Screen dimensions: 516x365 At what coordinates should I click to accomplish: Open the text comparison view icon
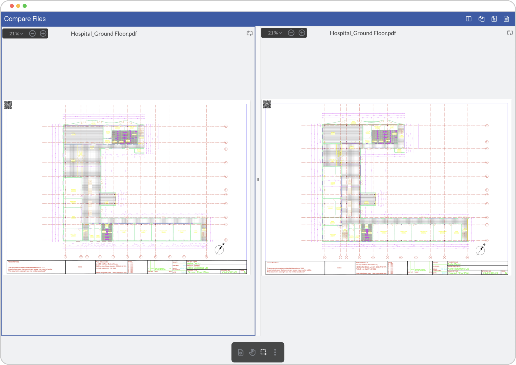tap(494, 19)
